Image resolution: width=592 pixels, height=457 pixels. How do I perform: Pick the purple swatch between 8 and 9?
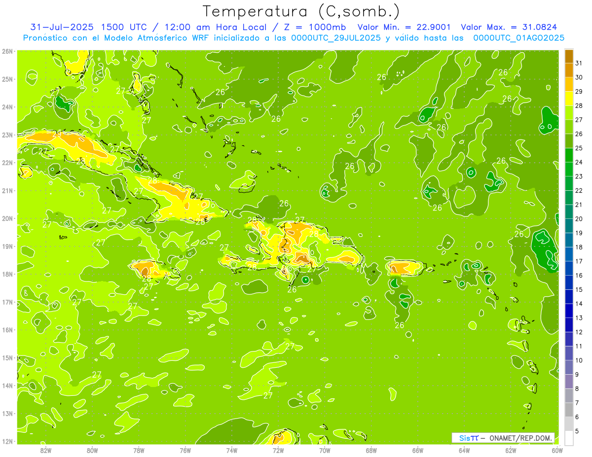(x=569, y=382)
